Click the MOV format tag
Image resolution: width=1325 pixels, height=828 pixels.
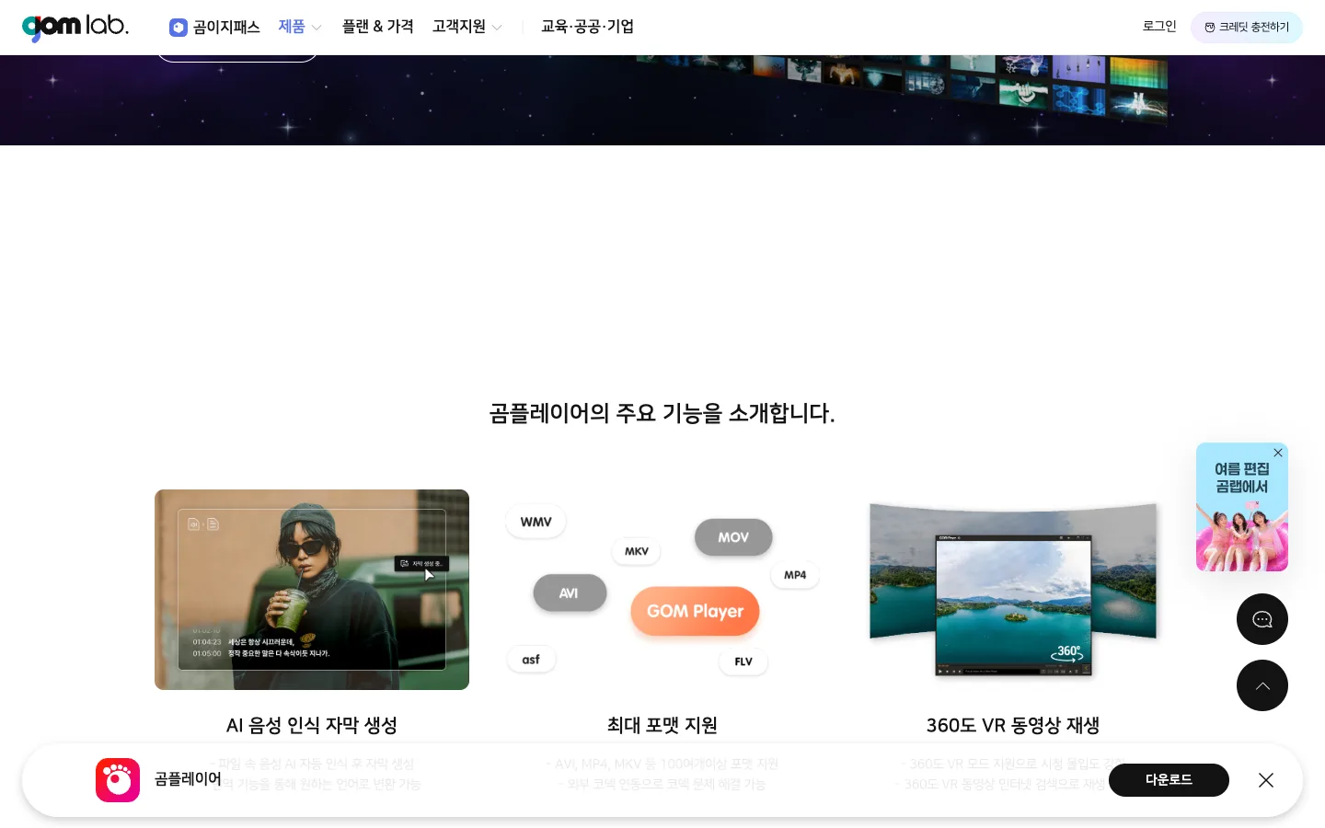click(x=733, y=537)
